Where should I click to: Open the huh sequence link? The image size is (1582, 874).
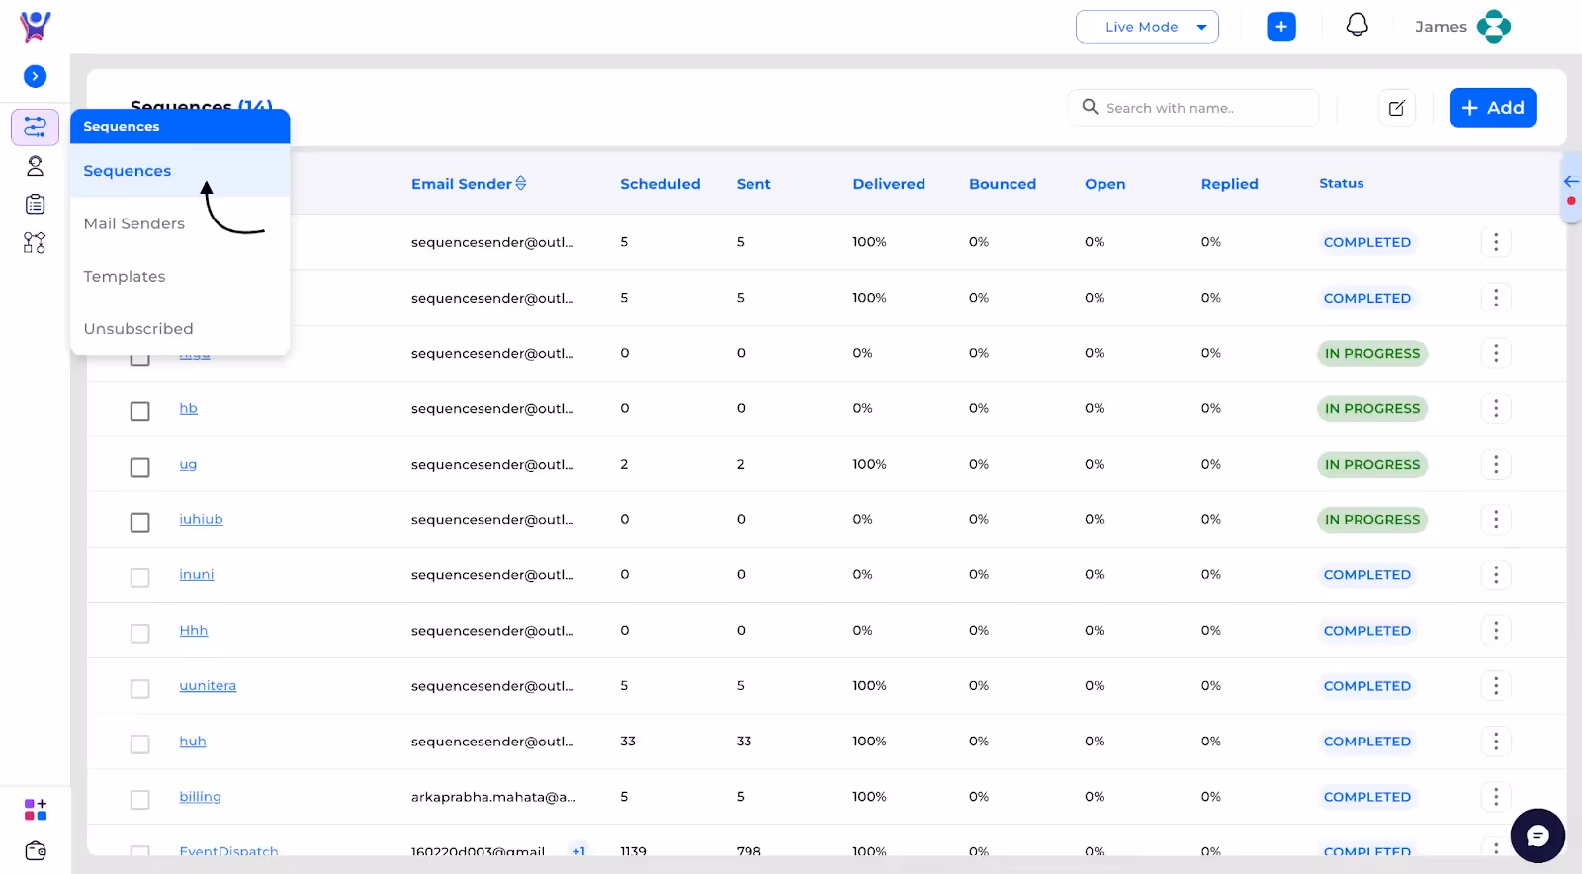(193, 741)
